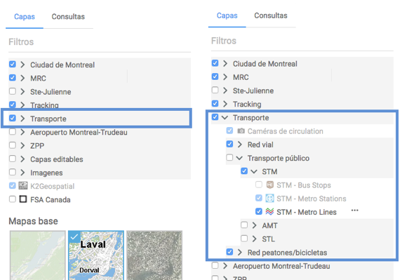This screenshot has width=402, height=280.
Task: Click the FSA Canada square layer icon
Action: 23,199
